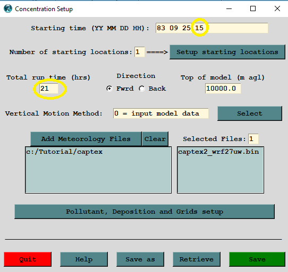This screenshot has height=272, width=288.
Task: Open Pollutant, Deposition and Grids setup
Action: tap(145, 212)
